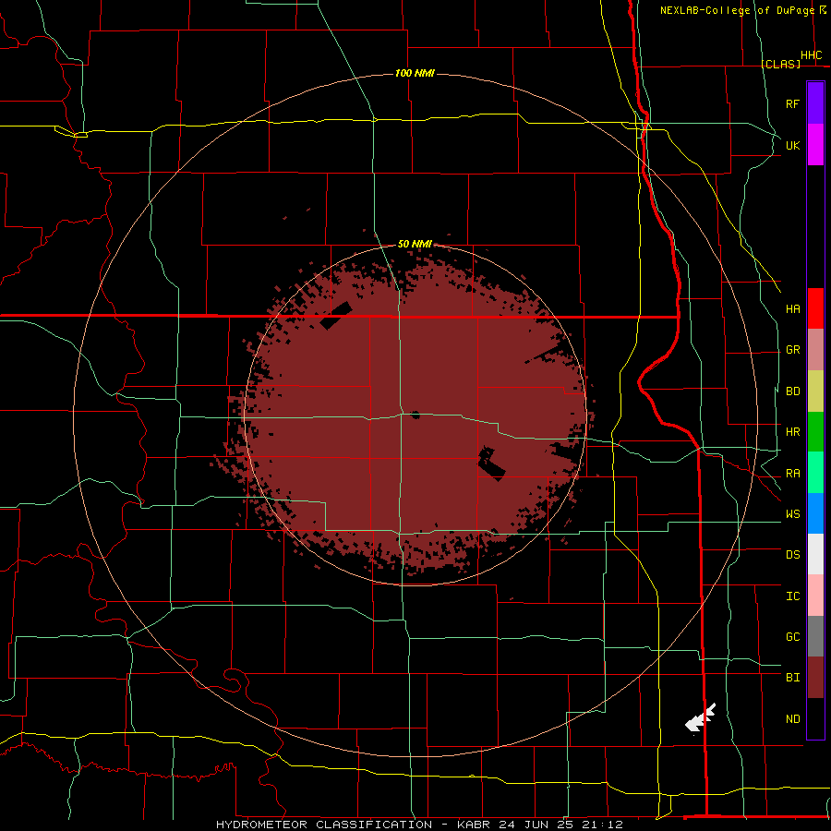
Task: Select the GR salmon legend color
Action: tap(815, 350)
